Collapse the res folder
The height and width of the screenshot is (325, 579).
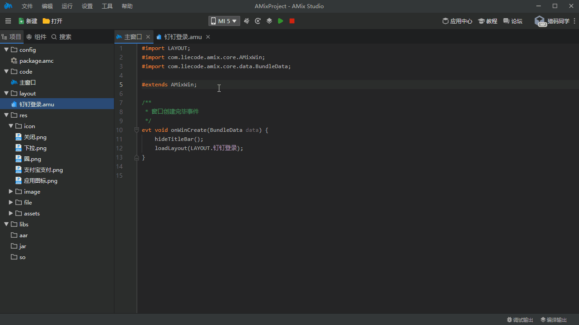(6, 115)
